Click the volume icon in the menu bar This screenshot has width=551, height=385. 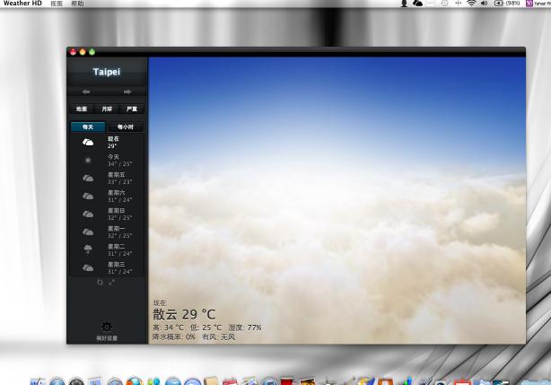click(x=485, y=4)
